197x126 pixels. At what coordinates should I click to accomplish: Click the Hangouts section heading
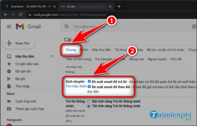pyautogui.click(x=14, y=120)
